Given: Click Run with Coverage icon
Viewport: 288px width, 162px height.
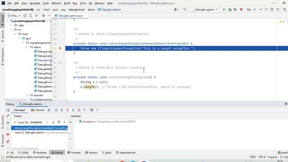Looking at the screenshot, I should point(235,9).
